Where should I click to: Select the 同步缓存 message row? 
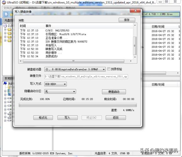pos(76,53)
